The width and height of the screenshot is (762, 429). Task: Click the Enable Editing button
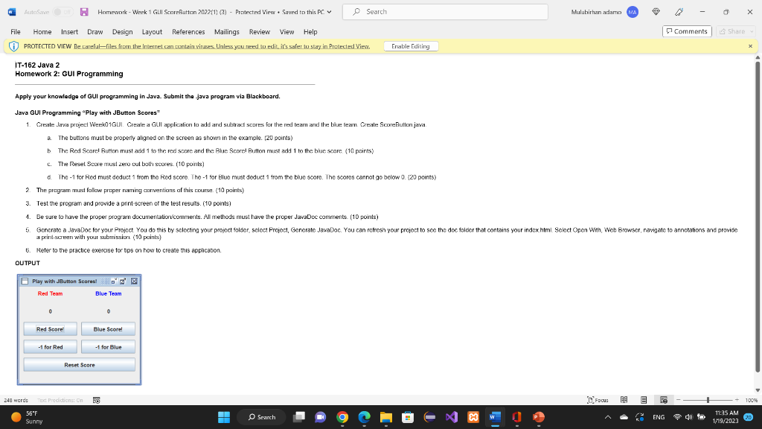click(x=410, y=45)
